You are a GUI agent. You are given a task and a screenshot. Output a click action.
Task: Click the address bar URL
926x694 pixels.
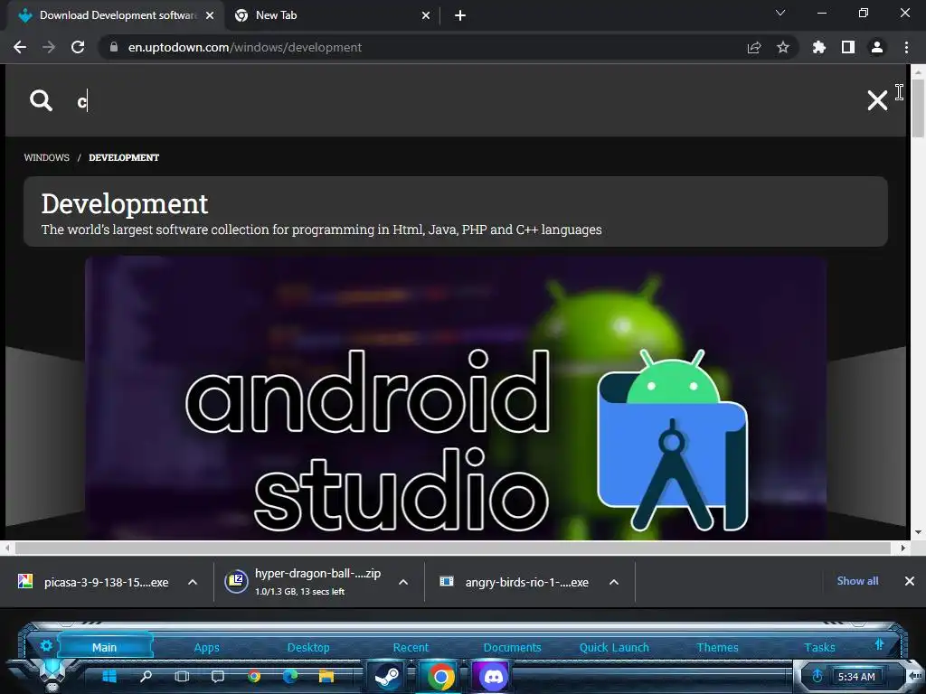(x=244, y=47)
